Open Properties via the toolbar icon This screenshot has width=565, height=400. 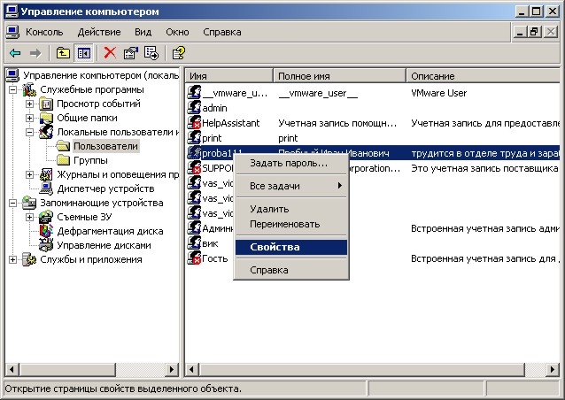coord(131,53)
